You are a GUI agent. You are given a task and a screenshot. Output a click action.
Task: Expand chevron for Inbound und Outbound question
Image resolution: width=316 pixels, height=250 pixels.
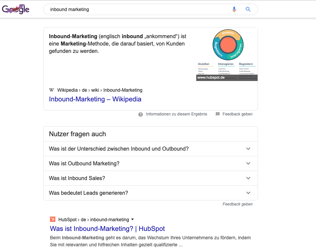tap(248, 149)
